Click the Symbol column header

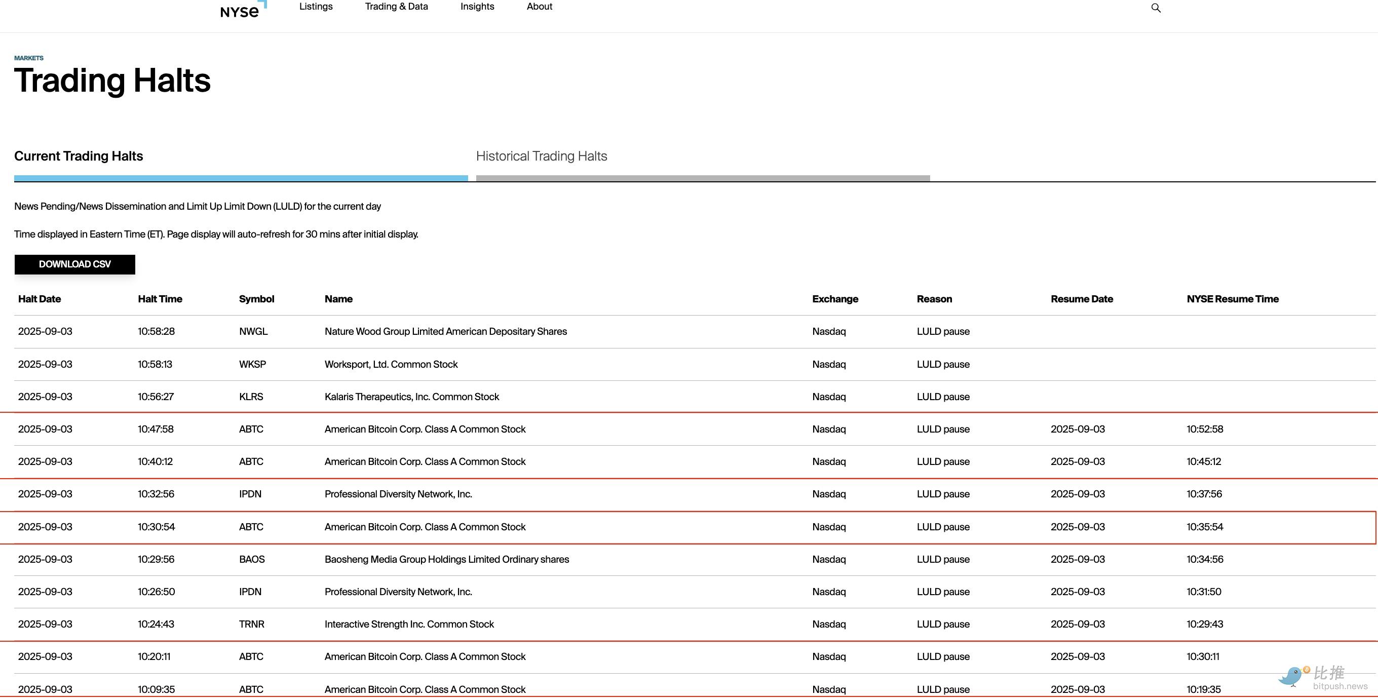pos(256,299)
